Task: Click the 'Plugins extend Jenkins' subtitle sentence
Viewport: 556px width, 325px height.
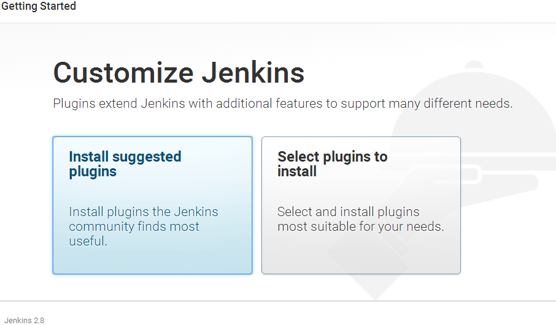Action: 184,103
